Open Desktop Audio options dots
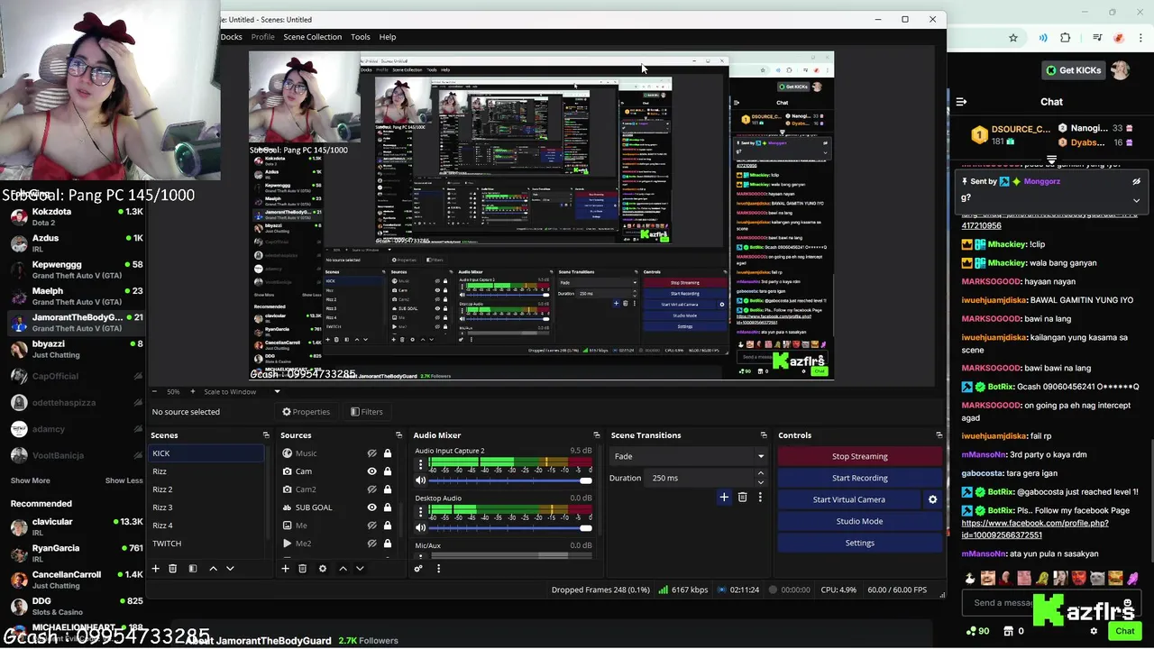 [420, 513]
